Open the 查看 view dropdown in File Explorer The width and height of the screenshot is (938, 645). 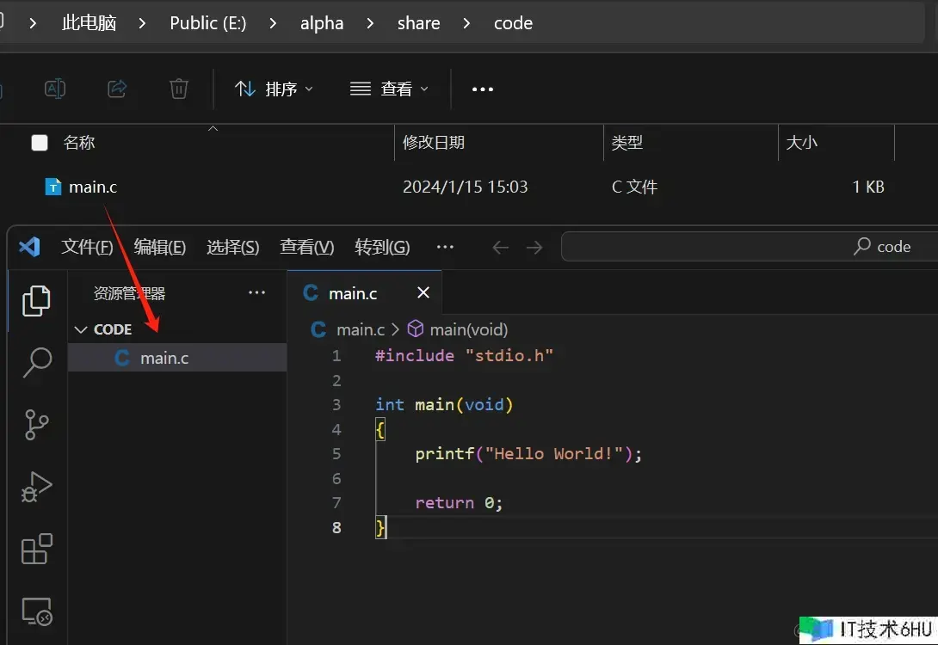click(389, 89)
